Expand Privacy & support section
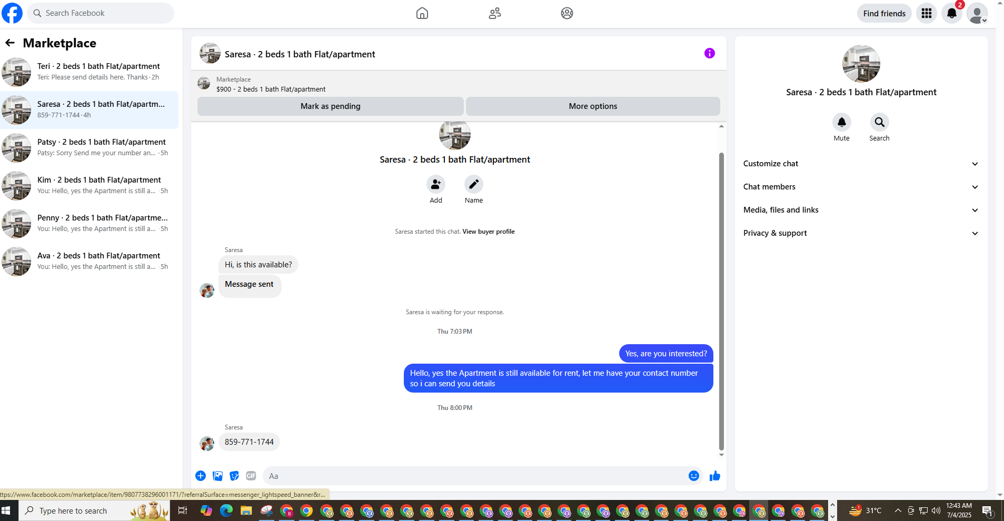Screen dimensions: 1004x521 861,233
